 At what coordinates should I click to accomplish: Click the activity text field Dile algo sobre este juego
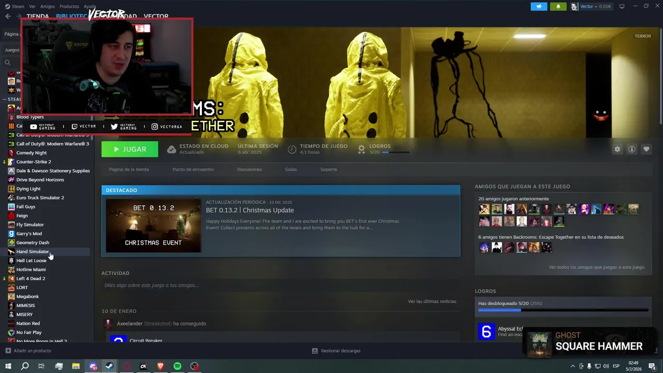click(280, 285)
